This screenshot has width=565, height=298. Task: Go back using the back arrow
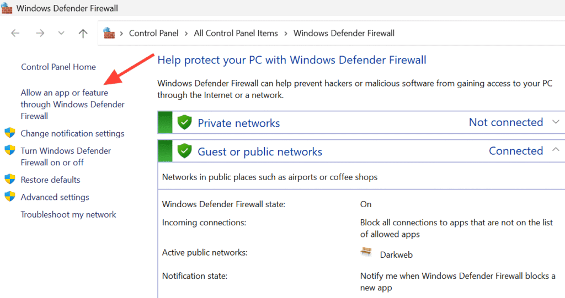coord(15,33)
